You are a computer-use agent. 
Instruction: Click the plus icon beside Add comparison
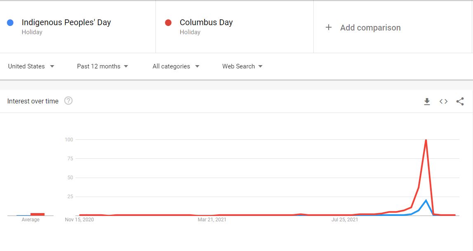coord(329,28)
